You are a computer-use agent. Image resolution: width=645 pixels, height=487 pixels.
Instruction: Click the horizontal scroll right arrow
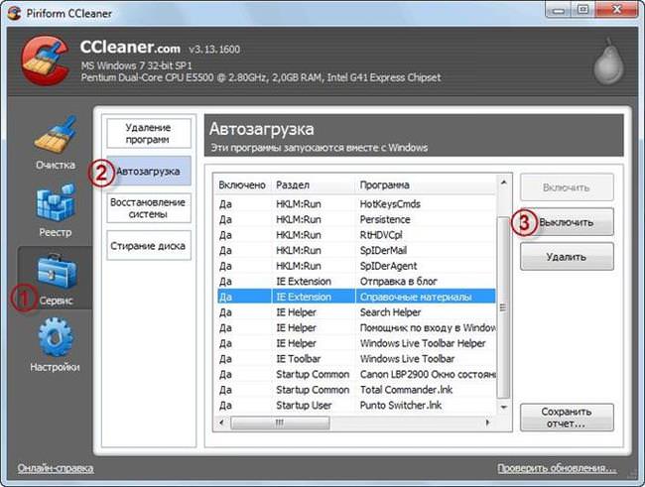click(488, 423)
